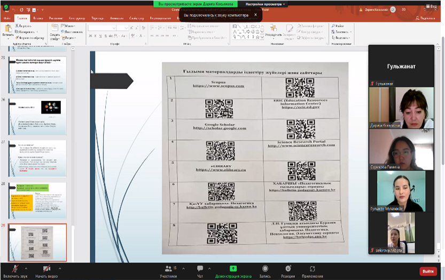The height and width of the screenshot is (280, 445).
Task: Click the Главная ribbon tab
Action: point(22,18)
